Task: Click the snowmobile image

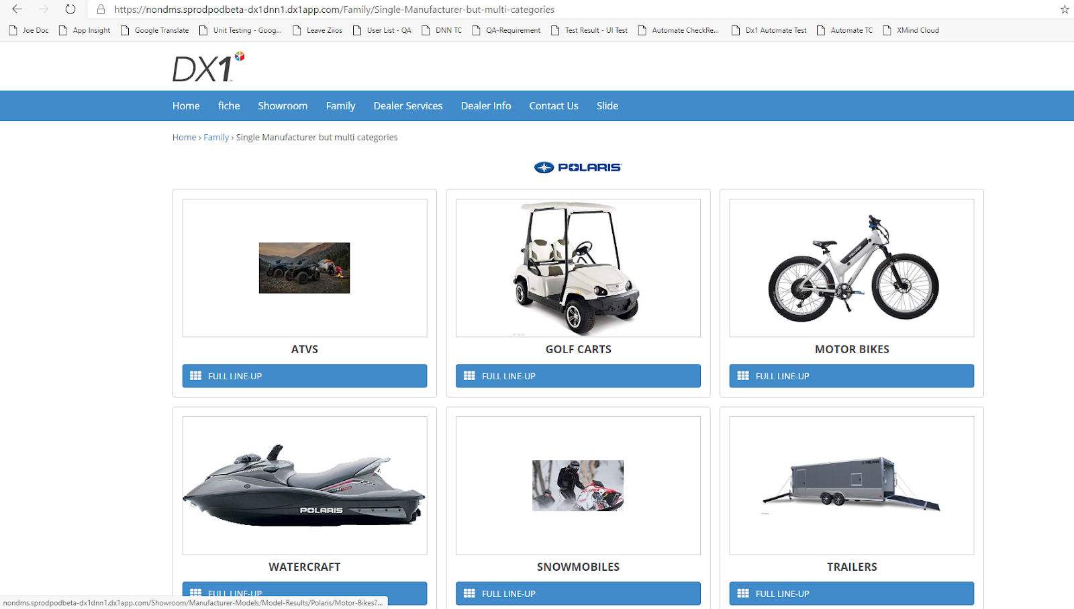Action: point(578,485)
